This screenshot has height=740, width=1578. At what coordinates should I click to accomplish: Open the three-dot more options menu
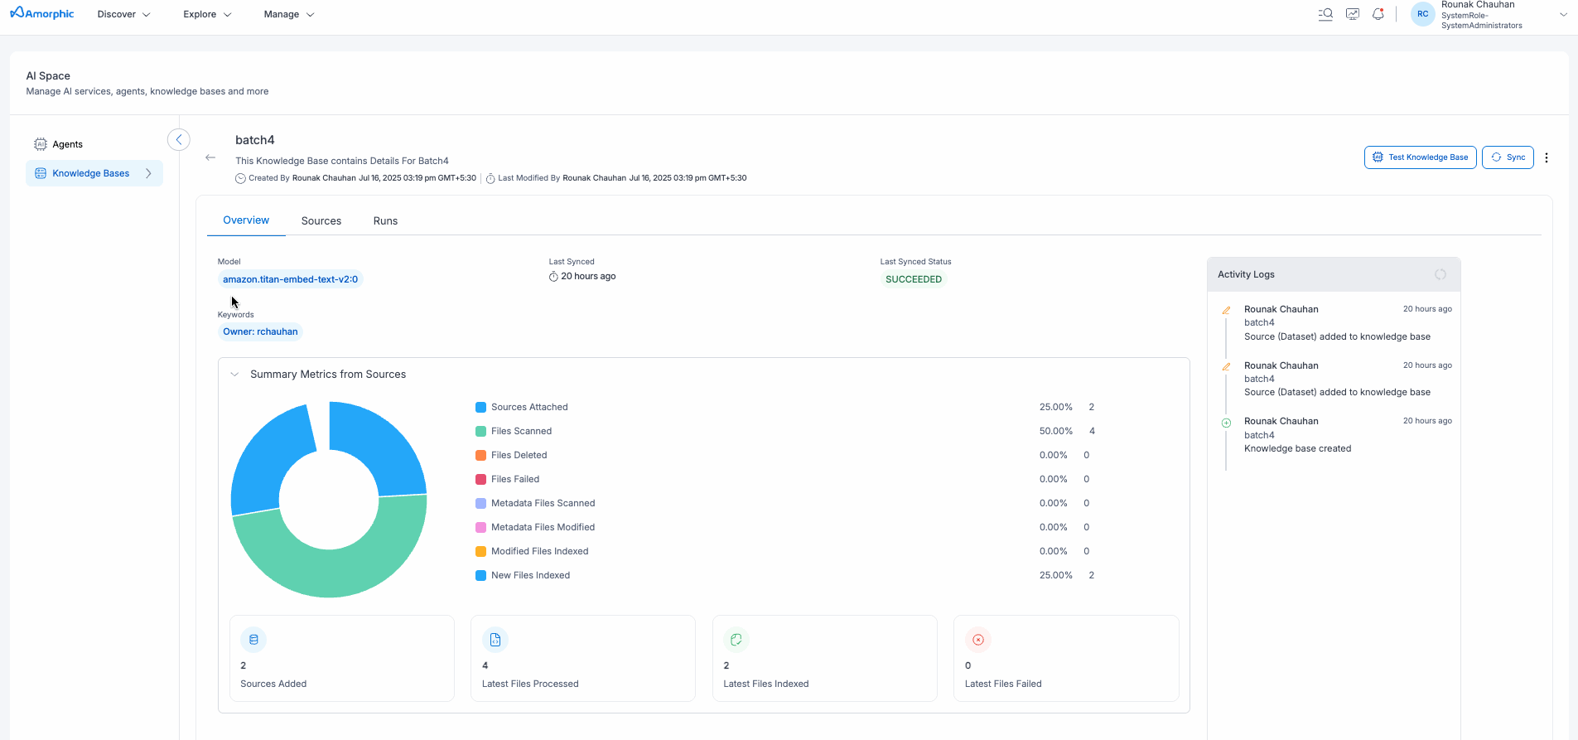1547,157
